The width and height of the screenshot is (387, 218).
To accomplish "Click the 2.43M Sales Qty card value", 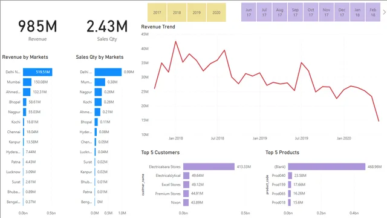I will tap(107, 27).
